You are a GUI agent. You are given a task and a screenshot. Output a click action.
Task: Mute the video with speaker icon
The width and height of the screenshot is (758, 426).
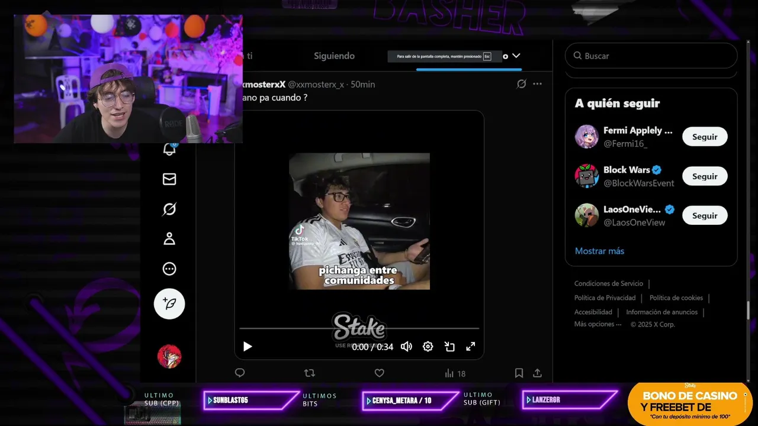click(406, 347)
